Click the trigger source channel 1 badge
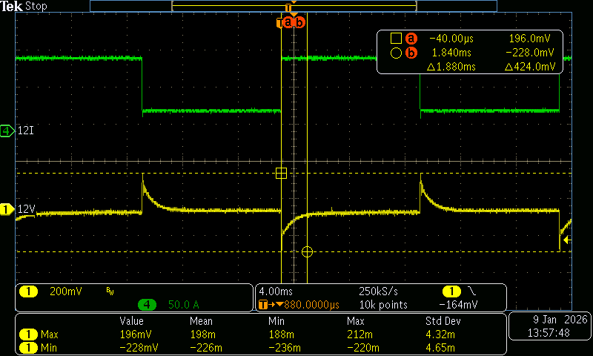 [x=449, y=291]
